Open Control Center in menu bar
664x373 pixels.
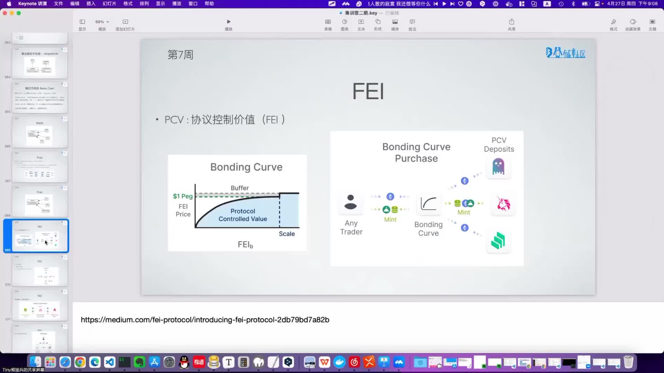click(597, 3)
